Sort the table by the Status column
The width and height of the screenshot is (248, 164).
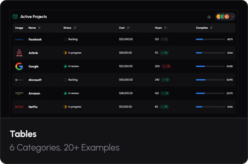tap(75, 28)
